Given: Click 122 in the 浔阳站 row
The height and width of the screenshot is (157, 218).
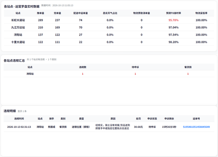Looking at the screenshot, I should click(58, 35).
